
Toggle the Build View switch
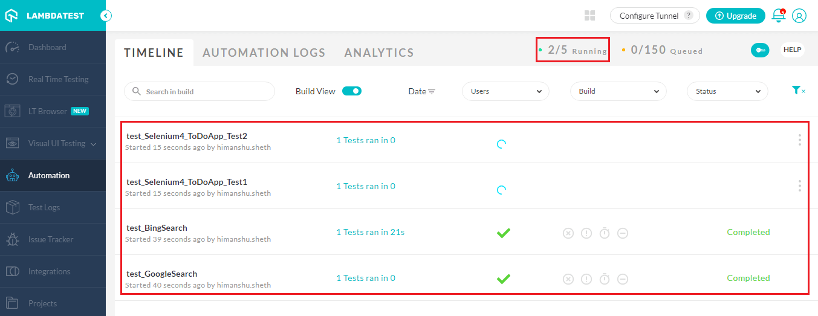point(352,91)
